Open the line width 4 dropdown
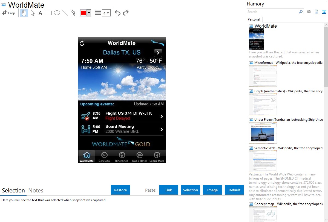 (106, 13)
